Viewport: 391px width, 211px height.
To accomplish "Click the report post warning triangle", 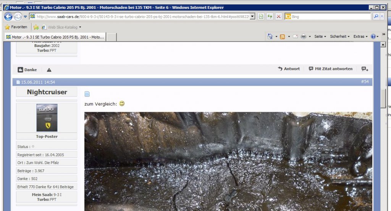I will tap(49, 70).
